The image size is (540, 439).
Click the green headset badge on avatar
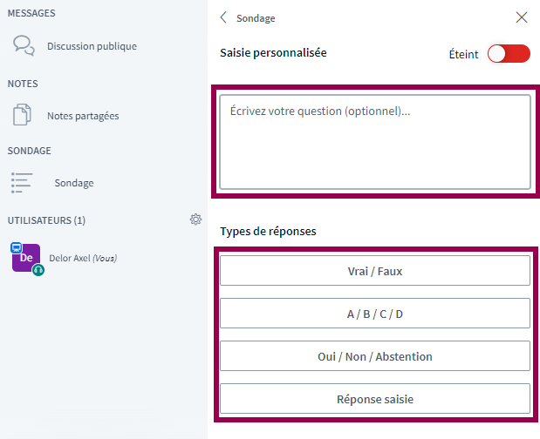pyautogui.click(x=38, y=270)
